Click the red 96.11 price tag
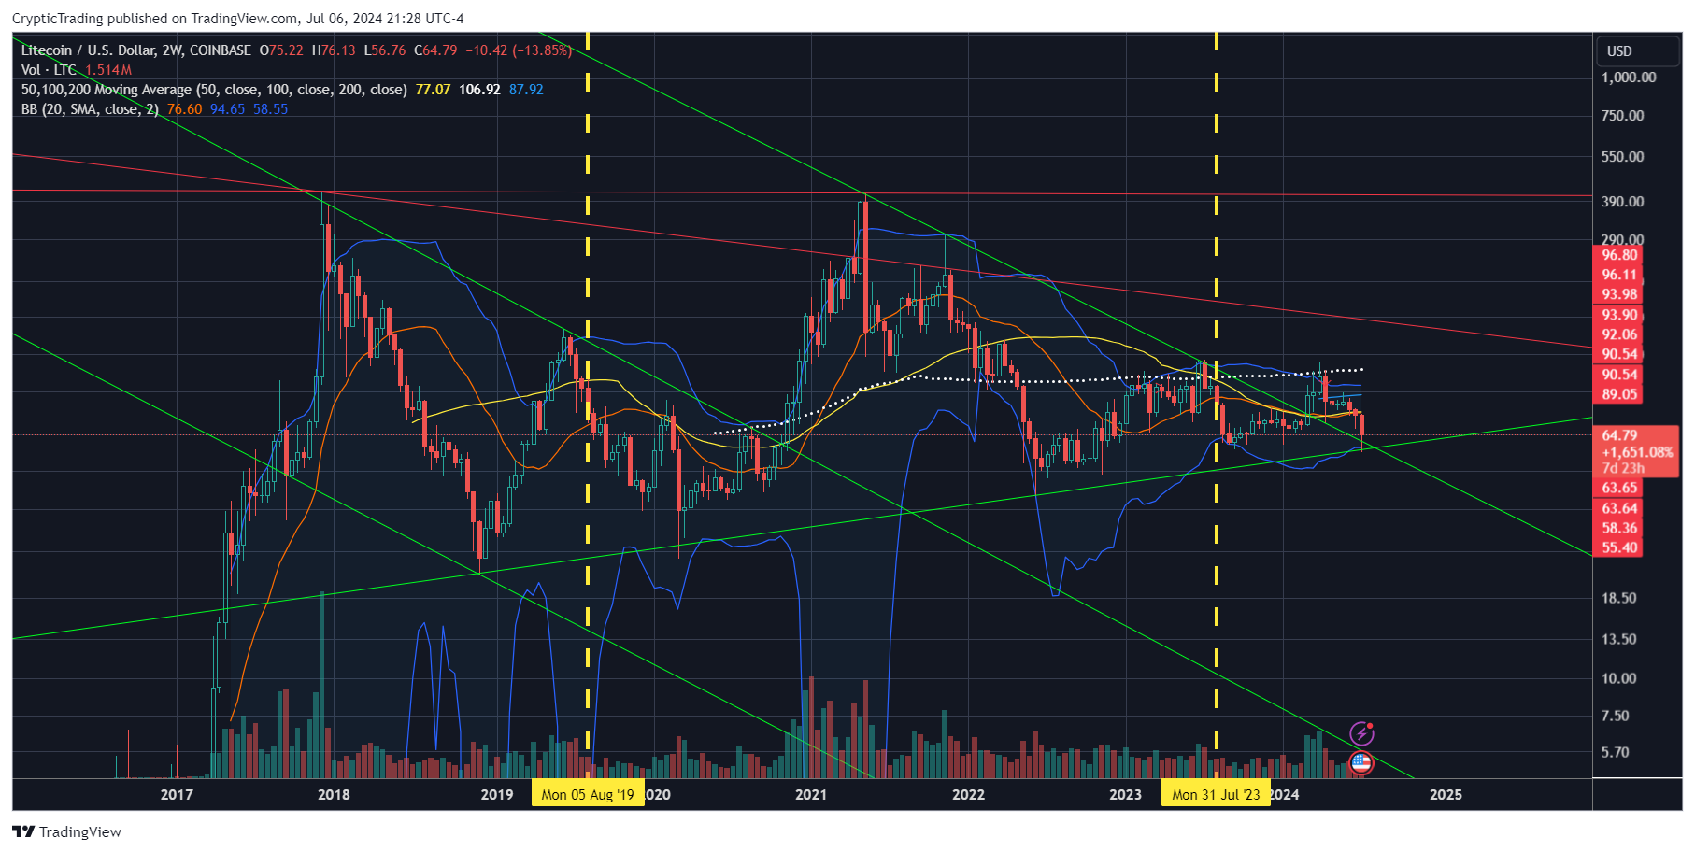Viewport: 1695px width, 852px height. click(x=1618, y=275)
